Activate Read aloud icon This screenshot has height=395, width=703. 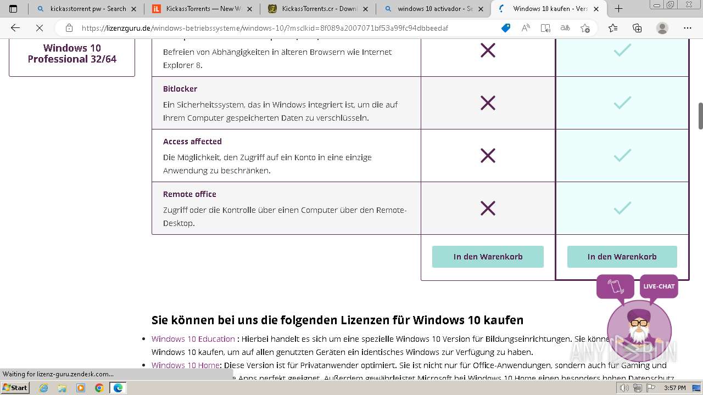click(x=526, y=28)
